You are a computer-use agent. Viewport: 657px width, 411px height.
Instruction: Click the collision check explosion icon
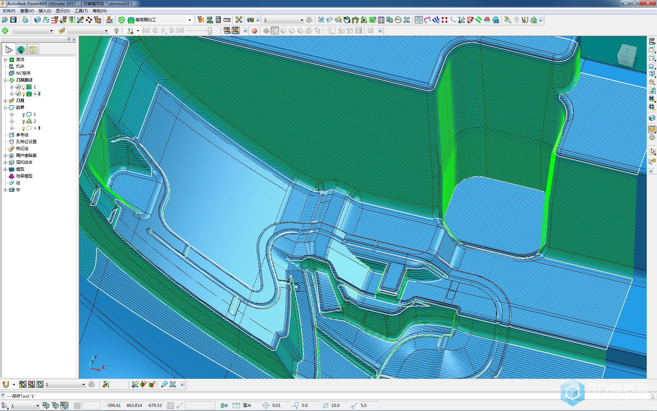(x=201, y=20)
